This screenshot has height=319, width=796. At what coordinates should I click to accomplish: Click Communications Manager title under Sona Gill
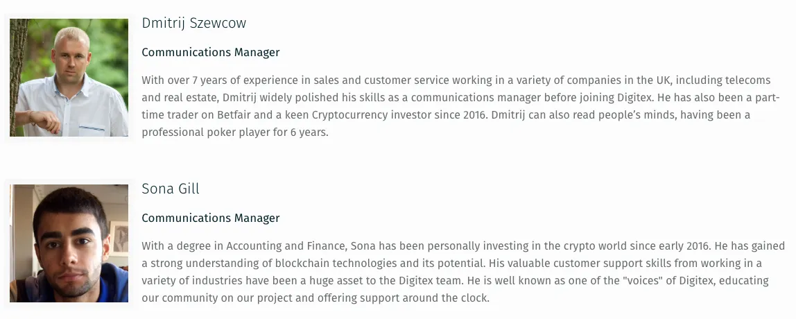[211, 218]
